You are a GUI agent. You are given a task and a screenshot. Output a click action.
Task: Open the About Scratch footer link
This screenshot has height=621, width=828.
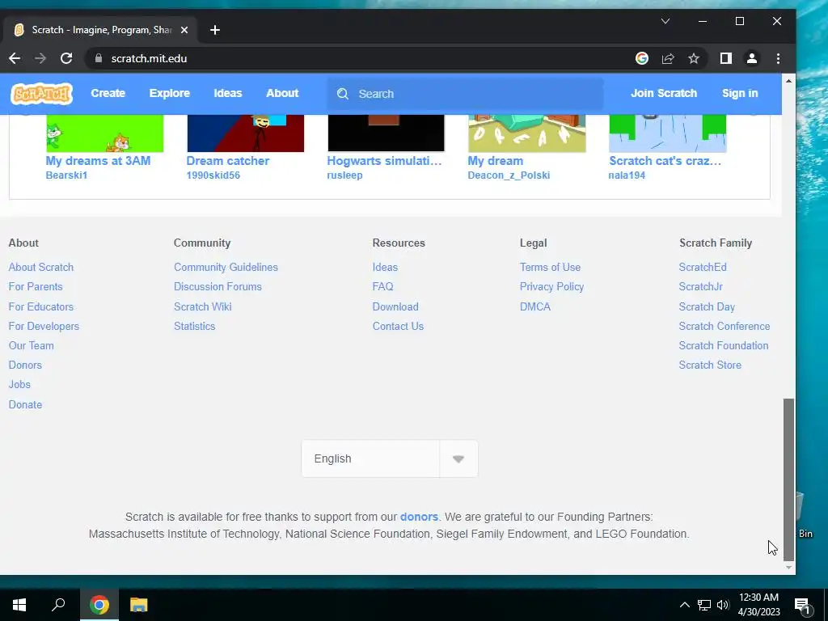click(x=40, y=267)
